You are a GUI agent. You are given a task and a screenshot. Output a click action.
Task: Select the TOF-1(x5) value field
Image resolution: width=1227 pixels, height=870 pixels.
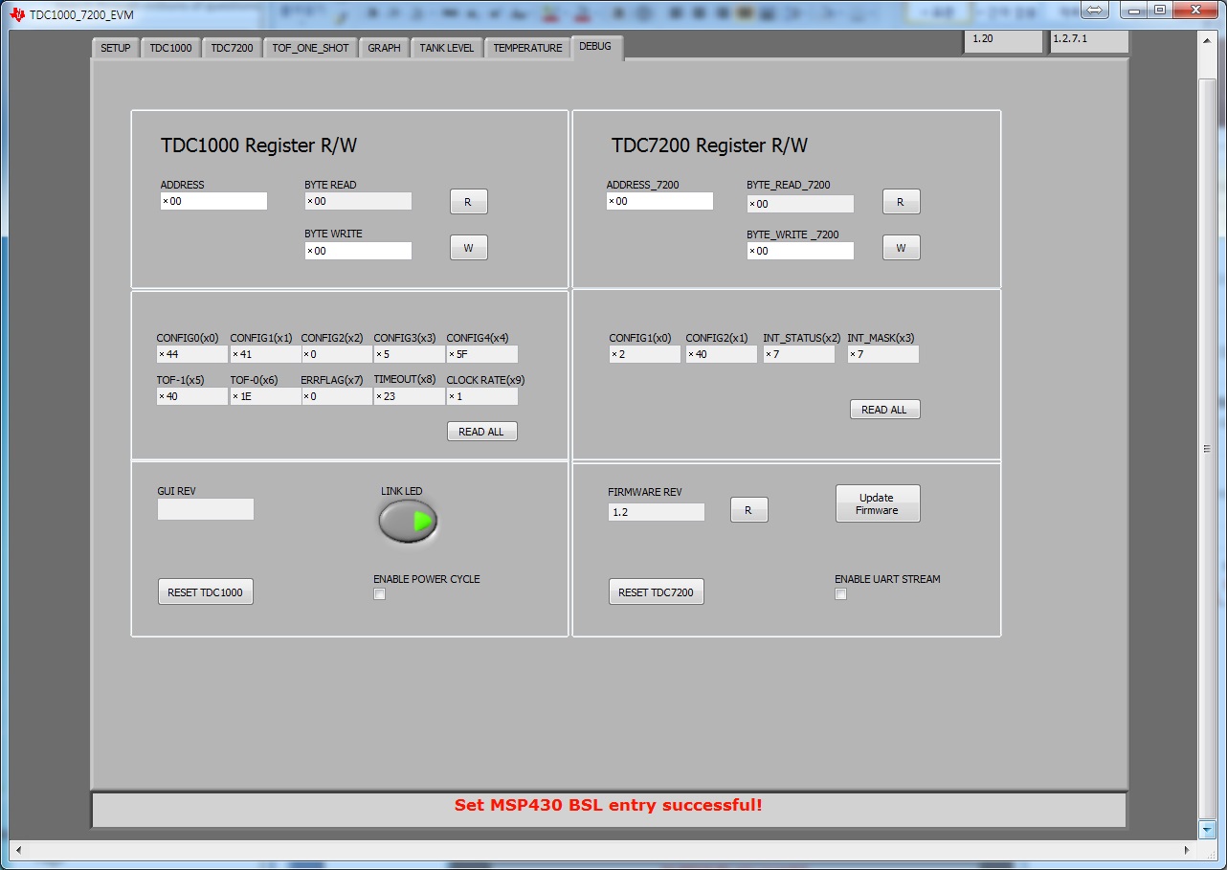[192, 396]
